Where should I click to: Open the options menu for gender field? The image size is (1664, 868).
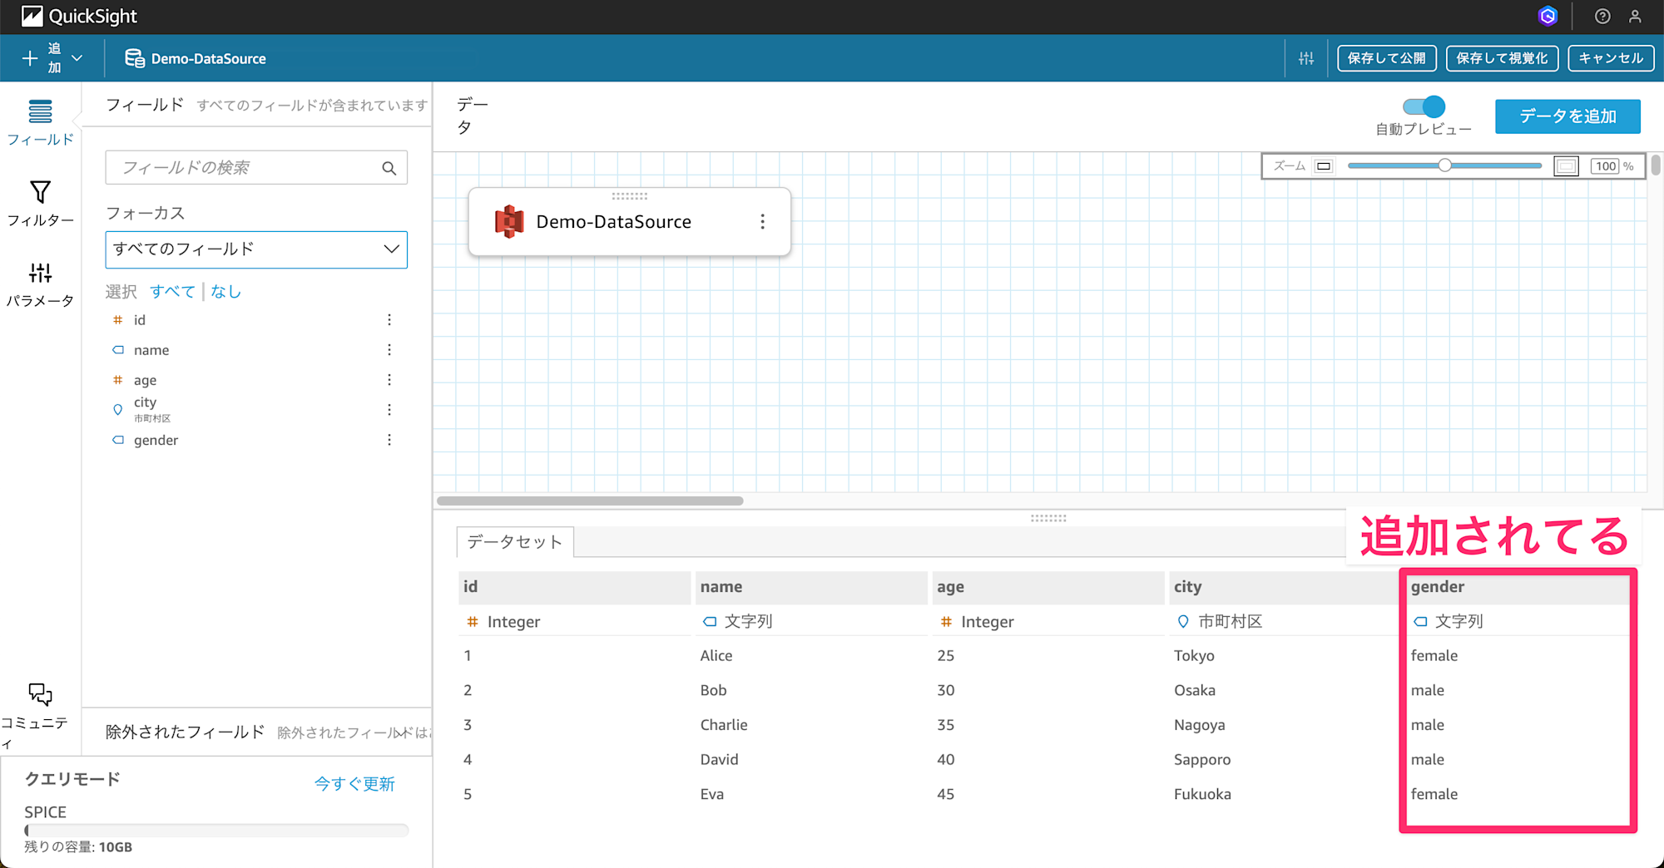pyautogui.click(x=389, y=440)
